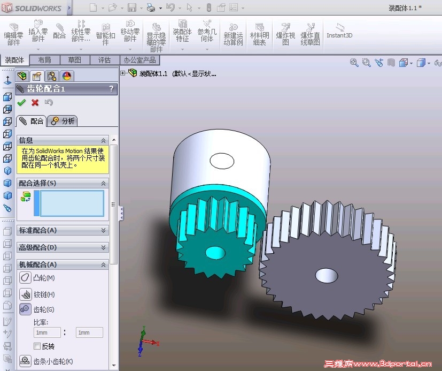Click the second ratio 1mm field
442x371 pixels.
click(x=89, y=332)
